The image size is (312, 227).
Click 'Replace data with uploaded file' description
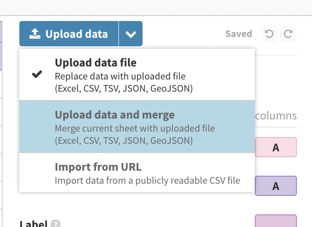click(120, 77)
